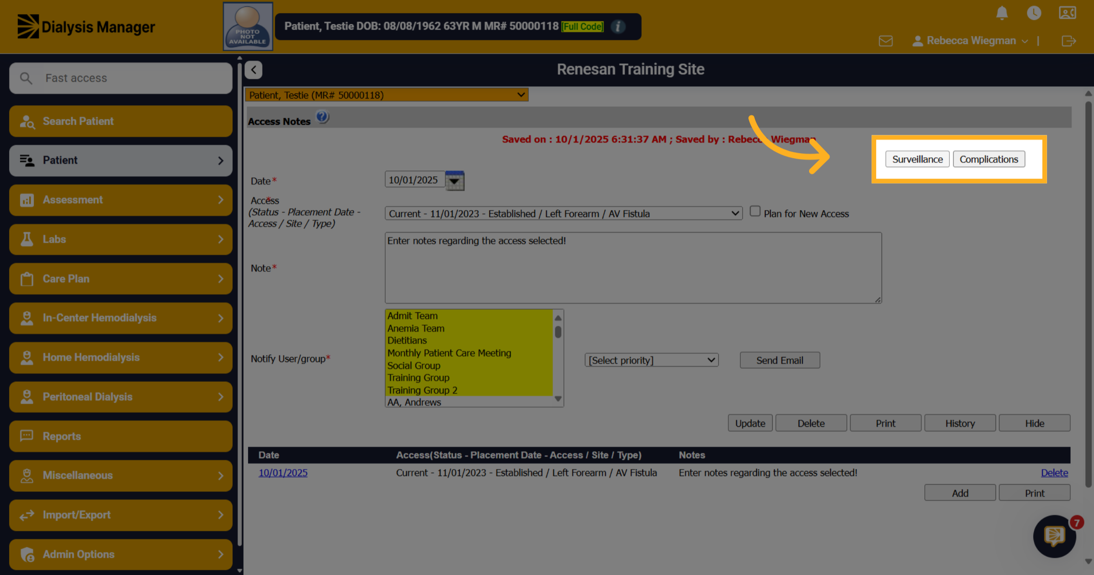
Task: Click into the Fast access search field
Action: coord(121,78)
